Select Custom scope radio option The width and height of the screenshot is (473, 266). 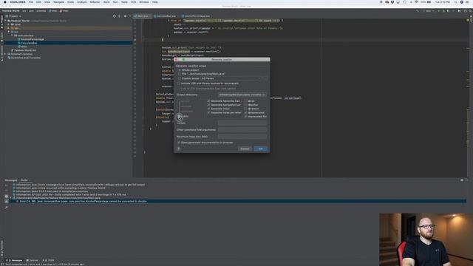pos(180,78)
